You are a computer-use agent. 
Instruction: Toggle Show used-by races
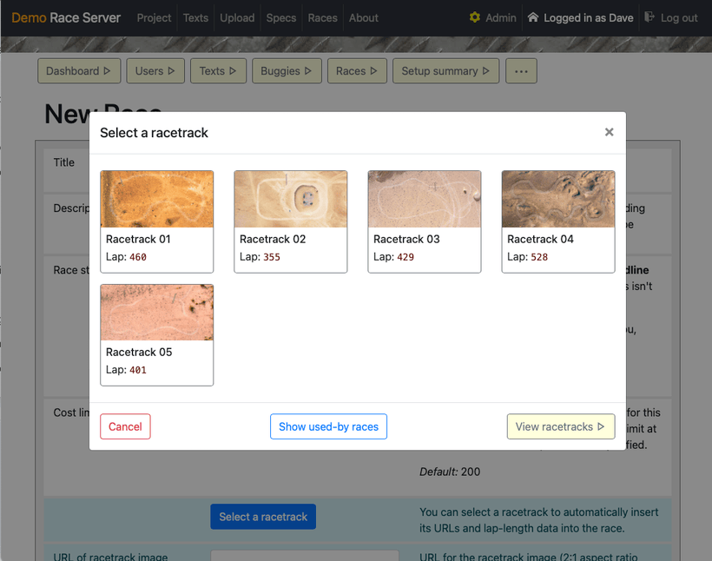pos(328,426)
